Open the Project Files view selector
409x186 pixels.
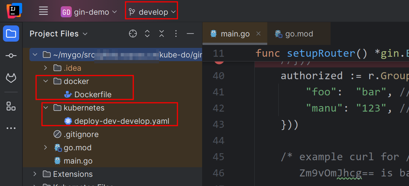tap(59, 34)
